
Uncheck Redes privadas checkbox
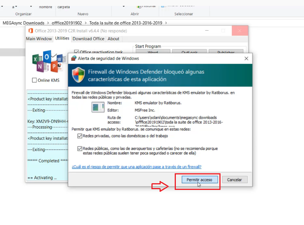(80, 136)
